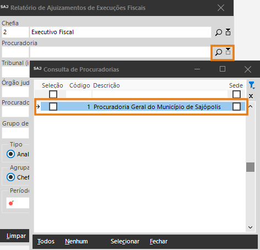Viewport: 260px width, 250px height.
Task: Click the Procuradoria magnifier search icon
Action: pos(219,52)
